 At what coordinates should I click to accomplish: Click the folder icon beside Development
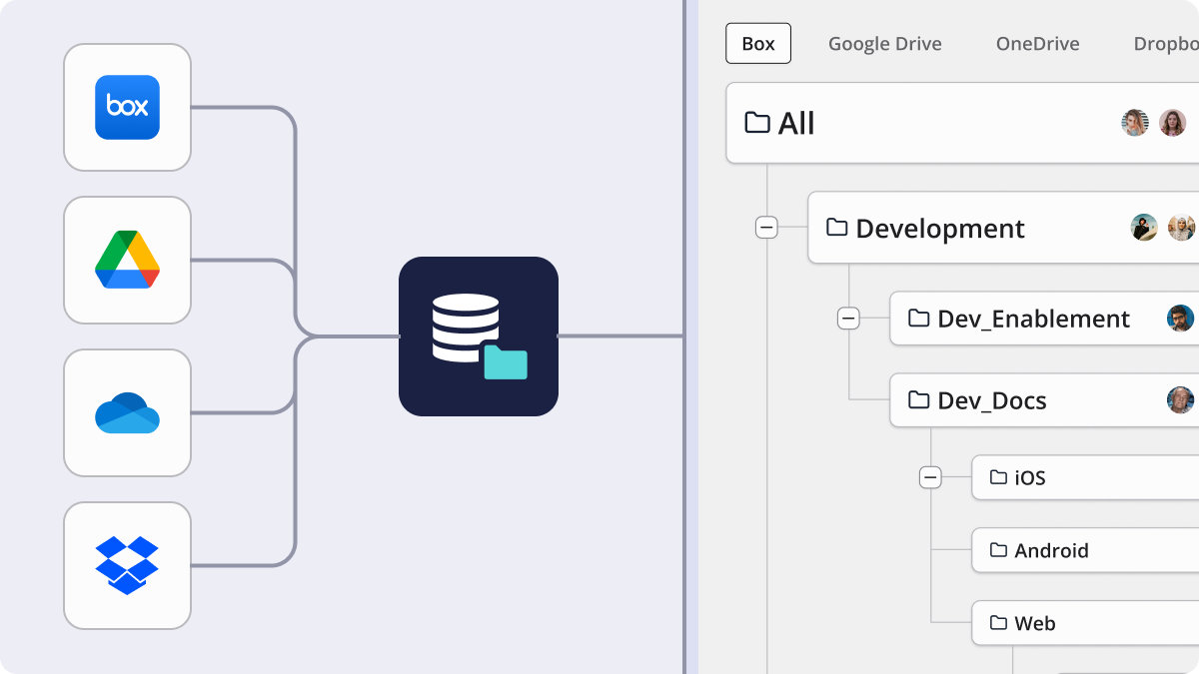pyautogui.click(x=837, y=228)
